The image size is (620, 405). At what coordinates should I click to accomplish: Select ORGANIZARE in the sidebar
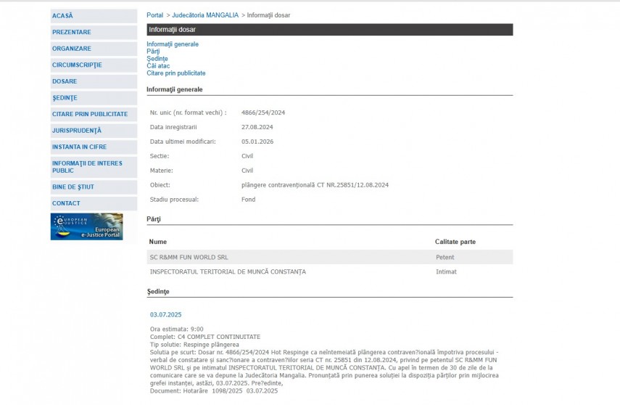coord(72,49)
